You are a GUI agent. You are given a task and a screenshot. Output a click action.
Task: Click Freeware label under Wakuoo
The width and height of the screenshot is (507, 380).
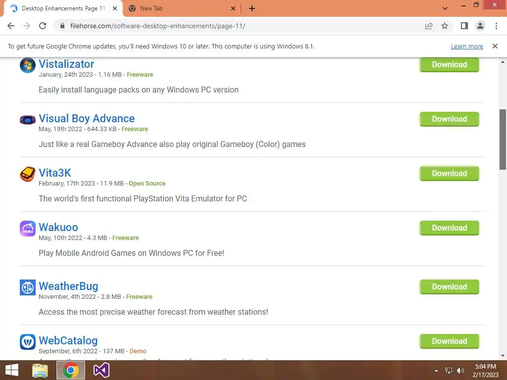[x=125, y=238]
